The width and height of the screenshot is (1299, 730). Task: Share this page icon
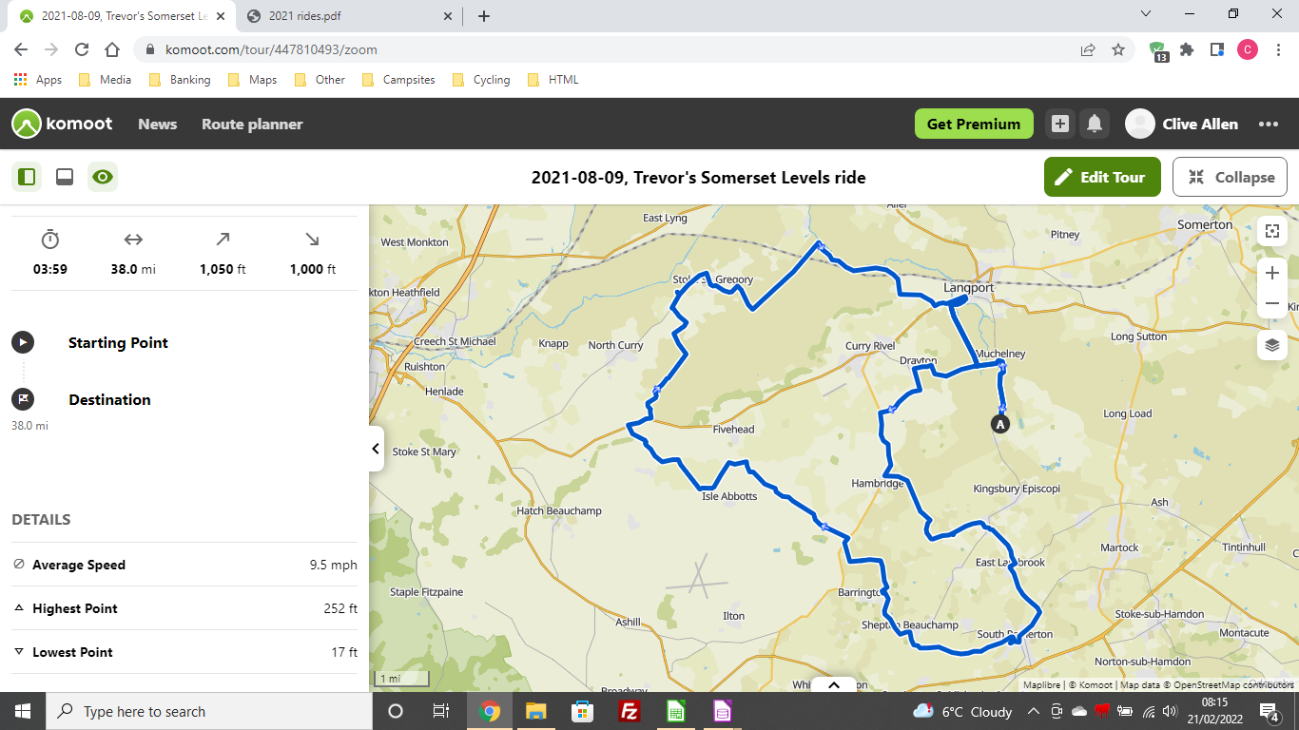point(1088,49)
